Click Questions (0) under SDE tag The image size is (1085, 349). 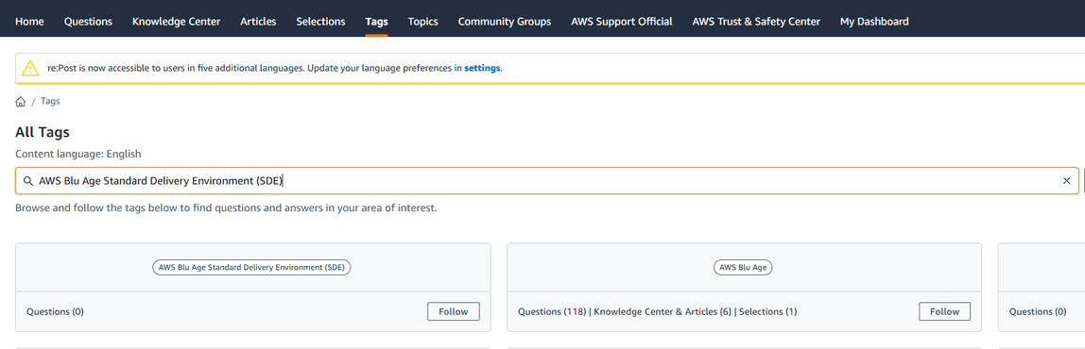56,311
